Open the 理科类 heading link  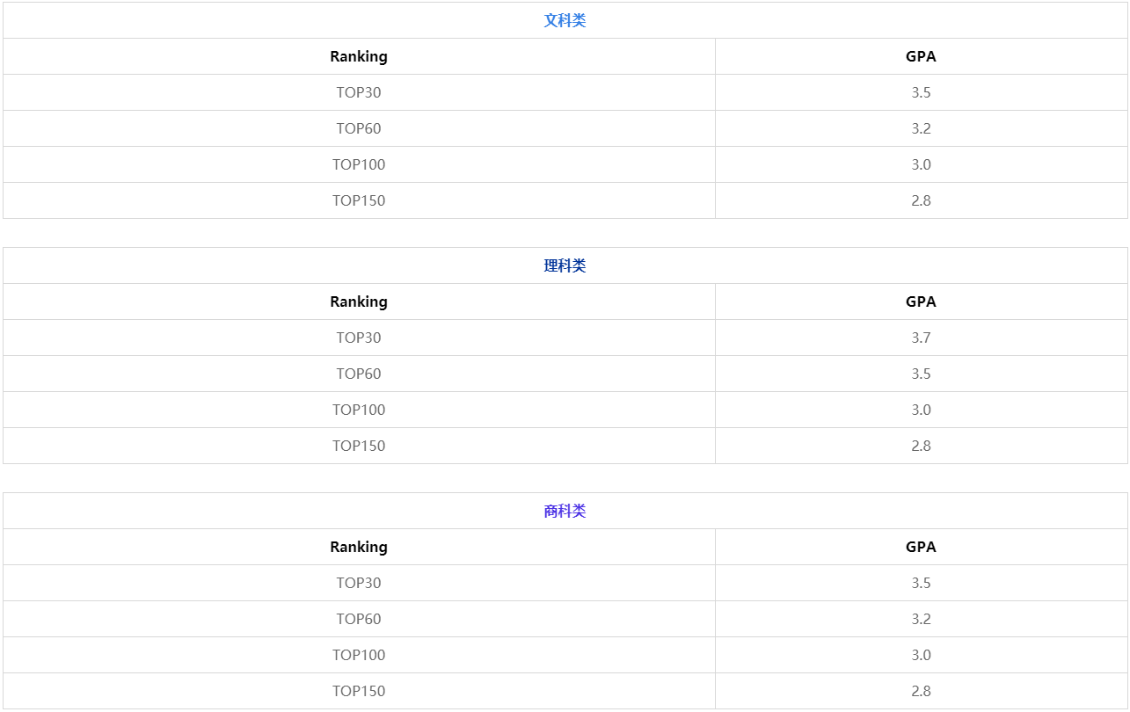[x=565, y=265]
